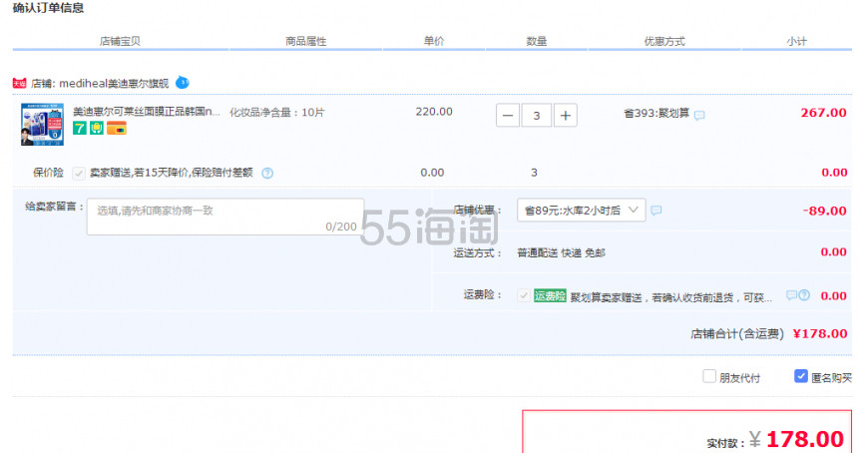Click the quantity field showing 3
858x453 pixels.
537,116
